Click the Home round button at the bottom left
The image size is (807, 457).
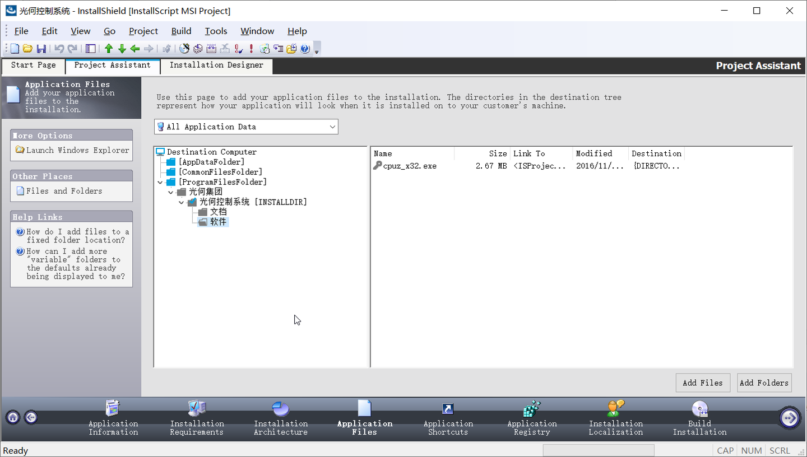13,417
